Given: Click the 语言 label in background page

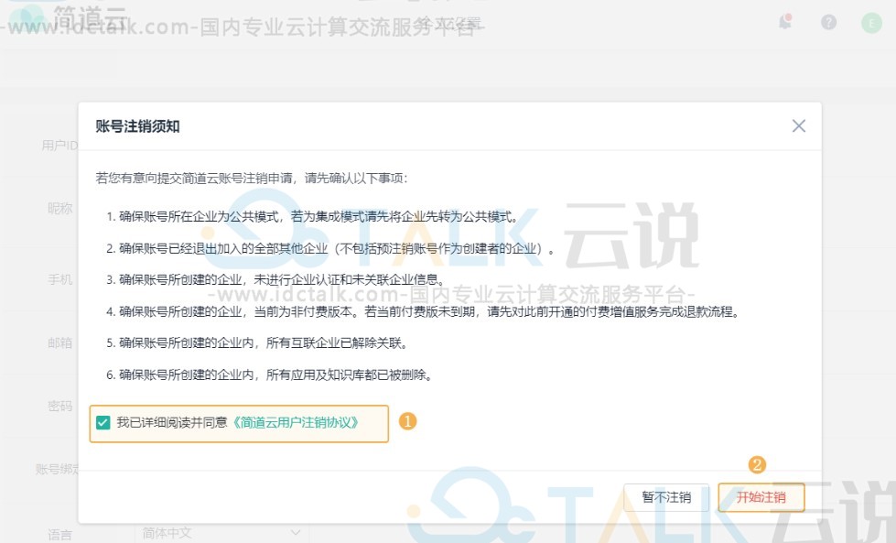Looking at the screenshot, I should pyautogui.click(x=60, y=535).
